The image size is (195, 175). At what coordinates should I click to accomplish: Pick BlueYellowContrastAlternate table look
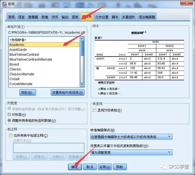pyautogui.click(x=44, y=59)
